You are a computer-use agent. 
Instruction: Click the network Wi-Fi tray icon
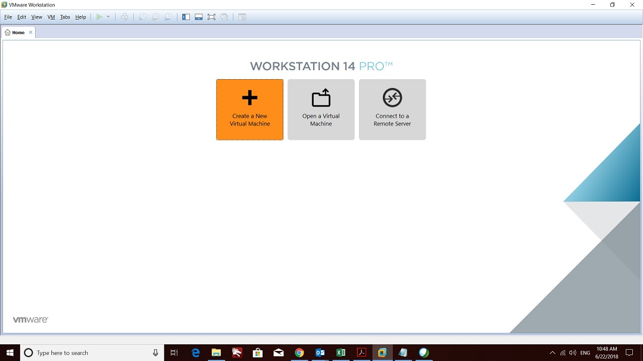563,353
